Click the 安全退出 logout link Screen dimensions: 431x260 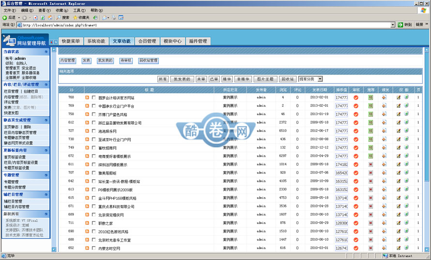(29, 68)
